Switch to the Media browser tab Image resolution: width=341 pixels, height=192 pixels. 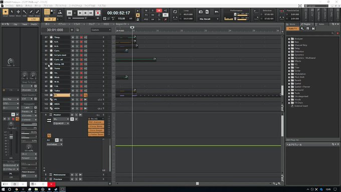(x=292, y=24)
